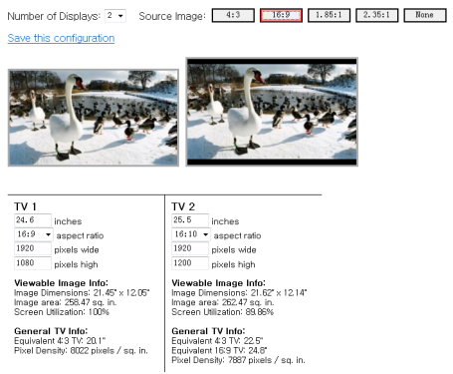The image size is (453, 374).
Task: Select the 4:3 source image button
Action: (233, 15)
